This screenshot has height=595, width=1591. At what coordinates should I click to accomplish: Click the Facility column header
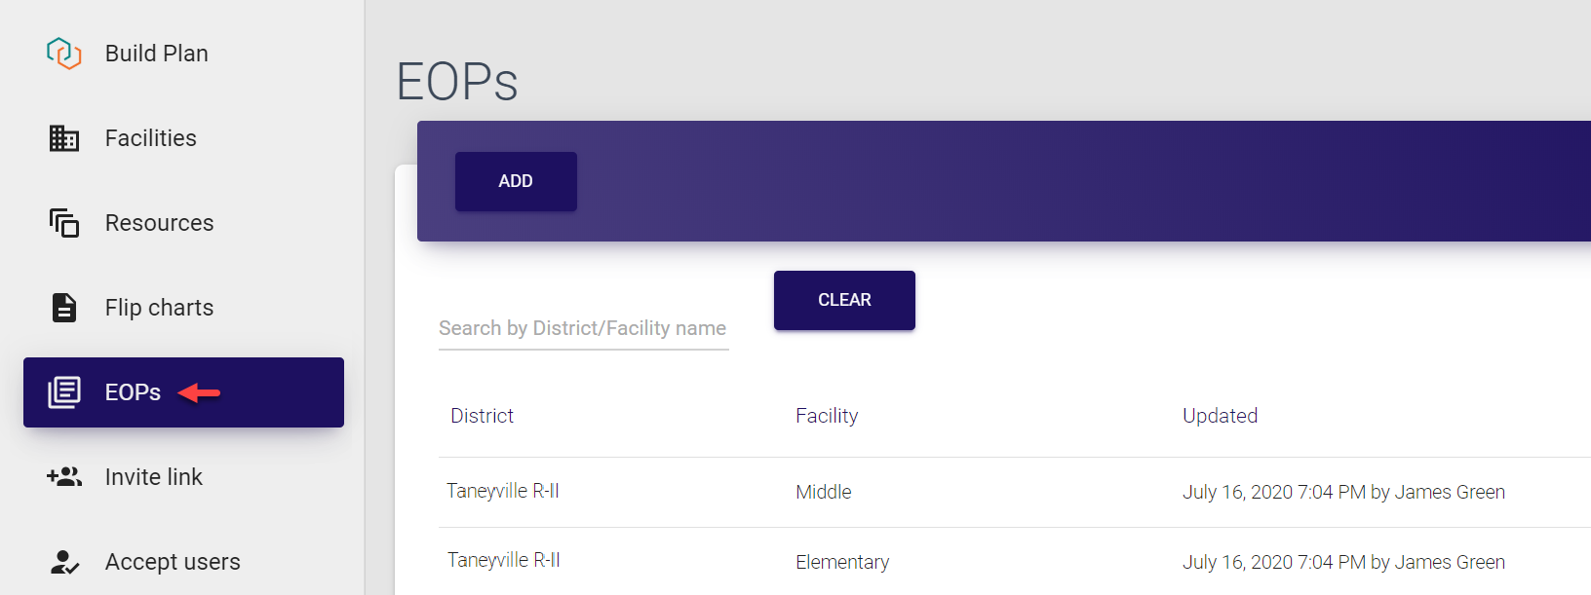[827, 416]
